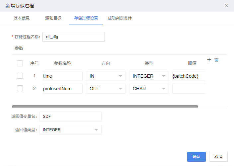
Task: Open the 成功判定条件 tab
Action: pyautogui.click(x=120, y=18)
